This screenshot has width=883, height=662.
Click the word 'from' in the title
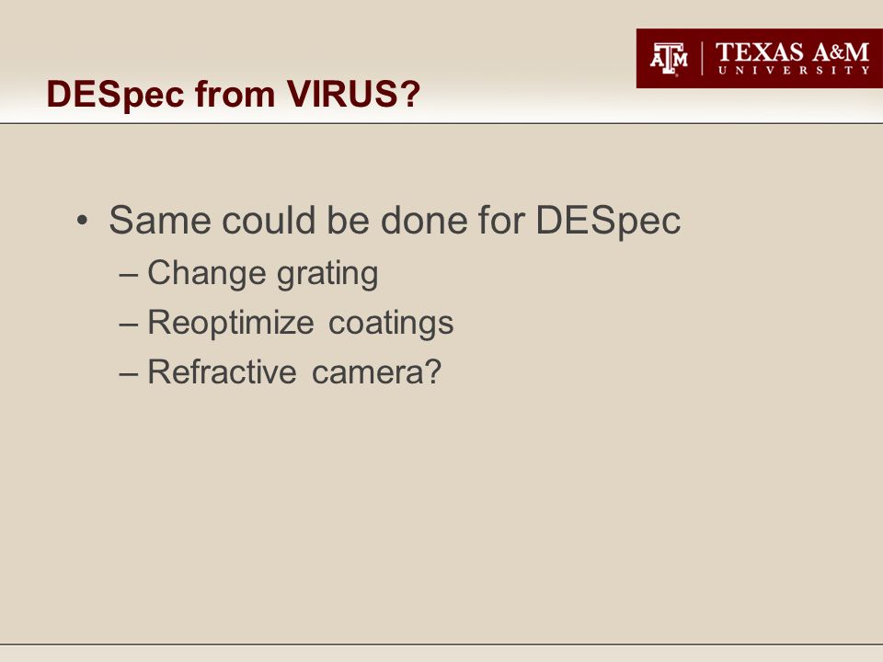[x=235, y=94]
